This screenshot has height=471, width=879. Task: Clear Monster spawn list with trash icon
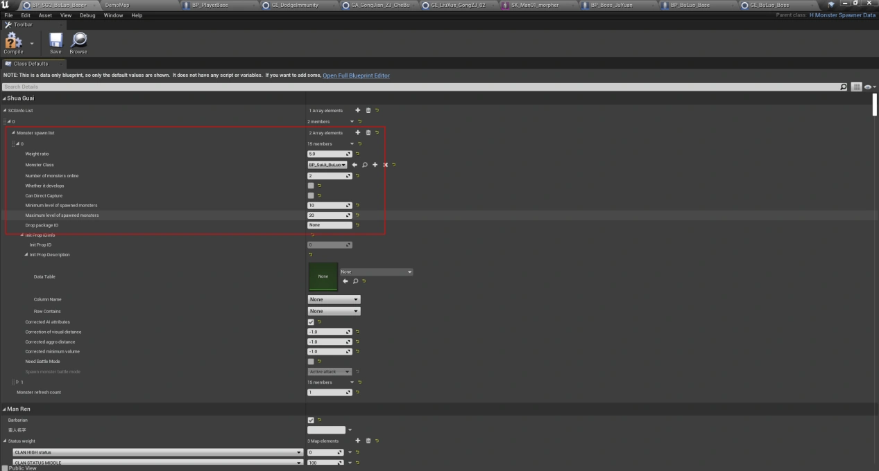pyautogui.click(x=368, y=132)
